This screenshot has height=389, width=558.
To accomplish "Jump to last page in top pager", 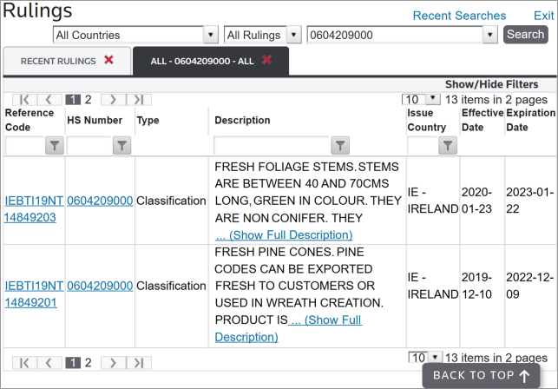I will point(139,100).
